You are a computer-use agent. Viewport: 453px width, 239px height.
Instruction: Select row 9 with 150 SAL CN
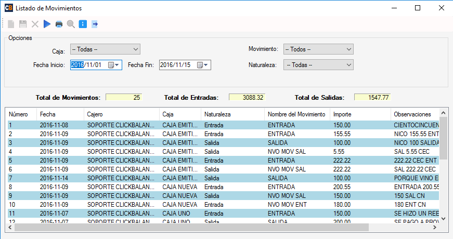[223, 196]
